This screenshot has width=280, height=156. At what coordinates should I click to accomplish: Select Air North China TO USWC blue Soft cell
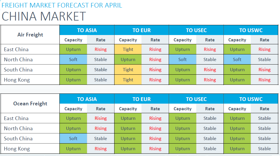click(237, 60)
